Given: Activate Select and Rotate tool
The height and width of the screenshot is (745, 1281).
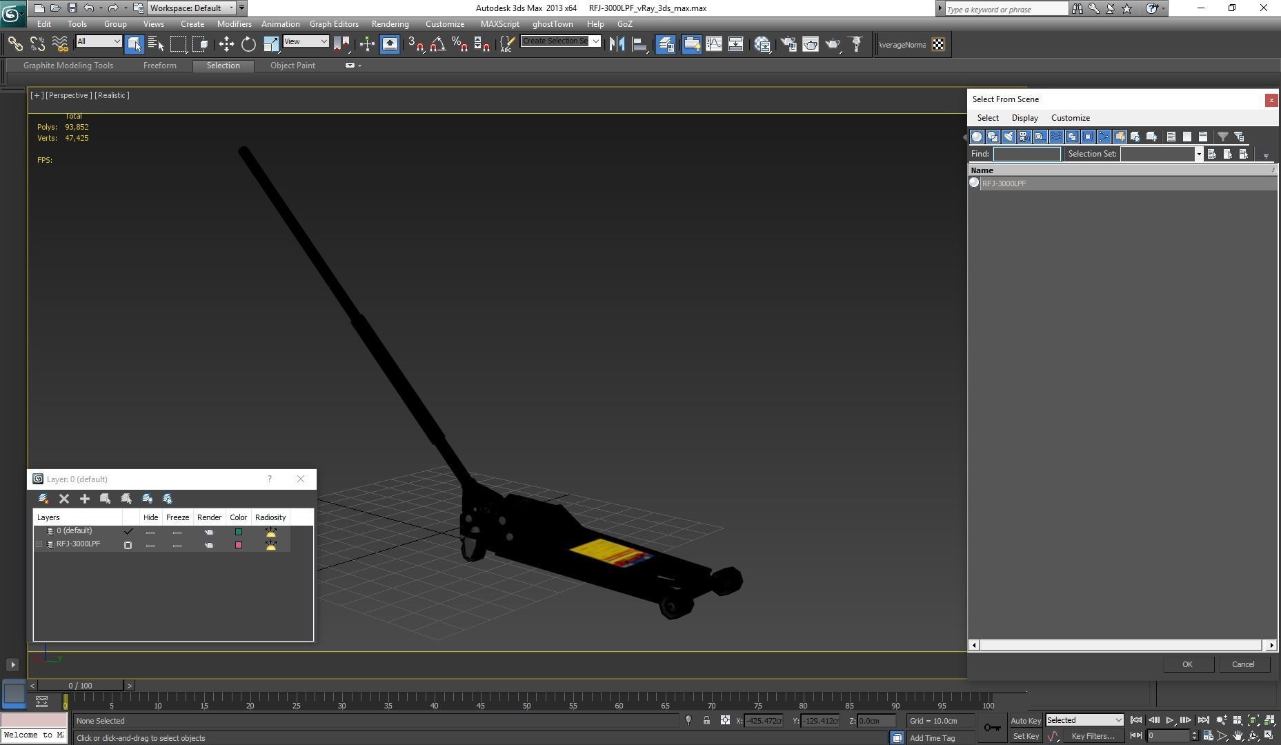Looking at the screenshot, I should (x=248, y=44).
